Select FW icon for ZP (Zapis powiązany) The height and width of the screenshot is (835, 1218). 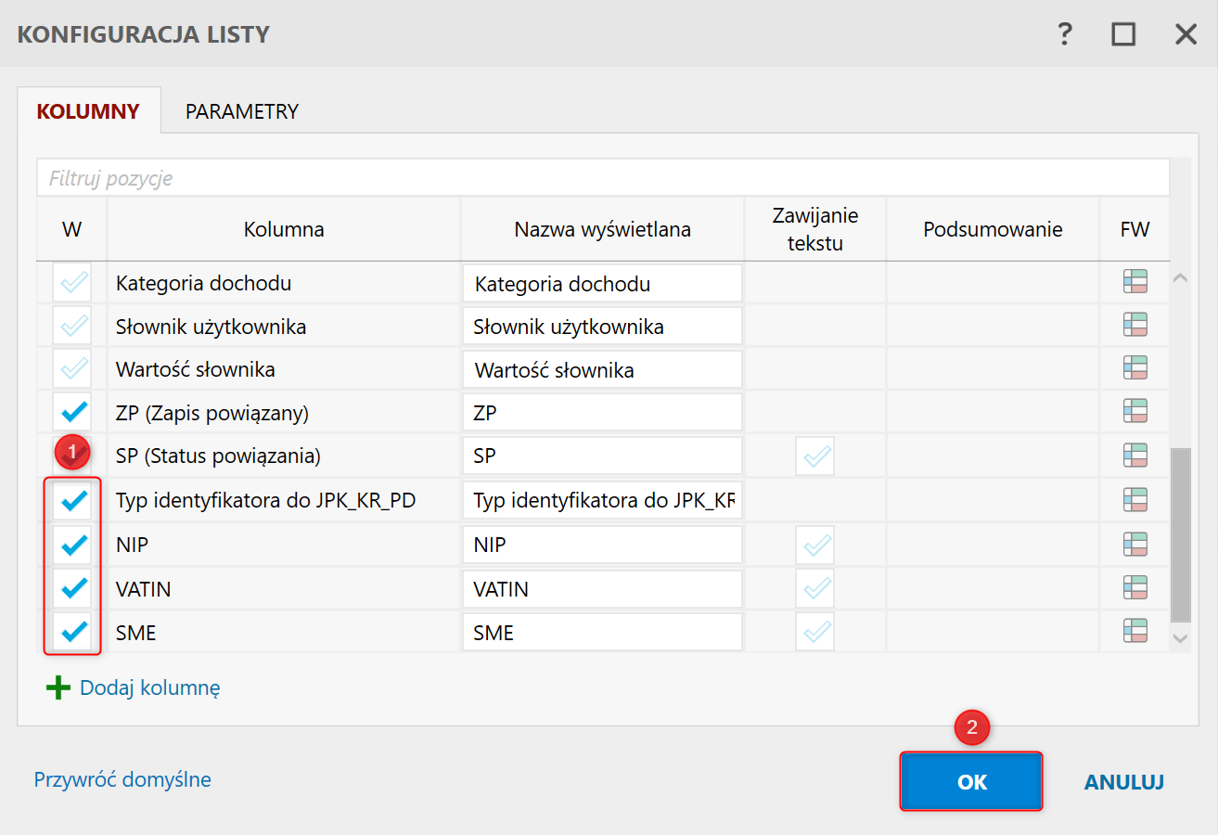(1135, 411)
